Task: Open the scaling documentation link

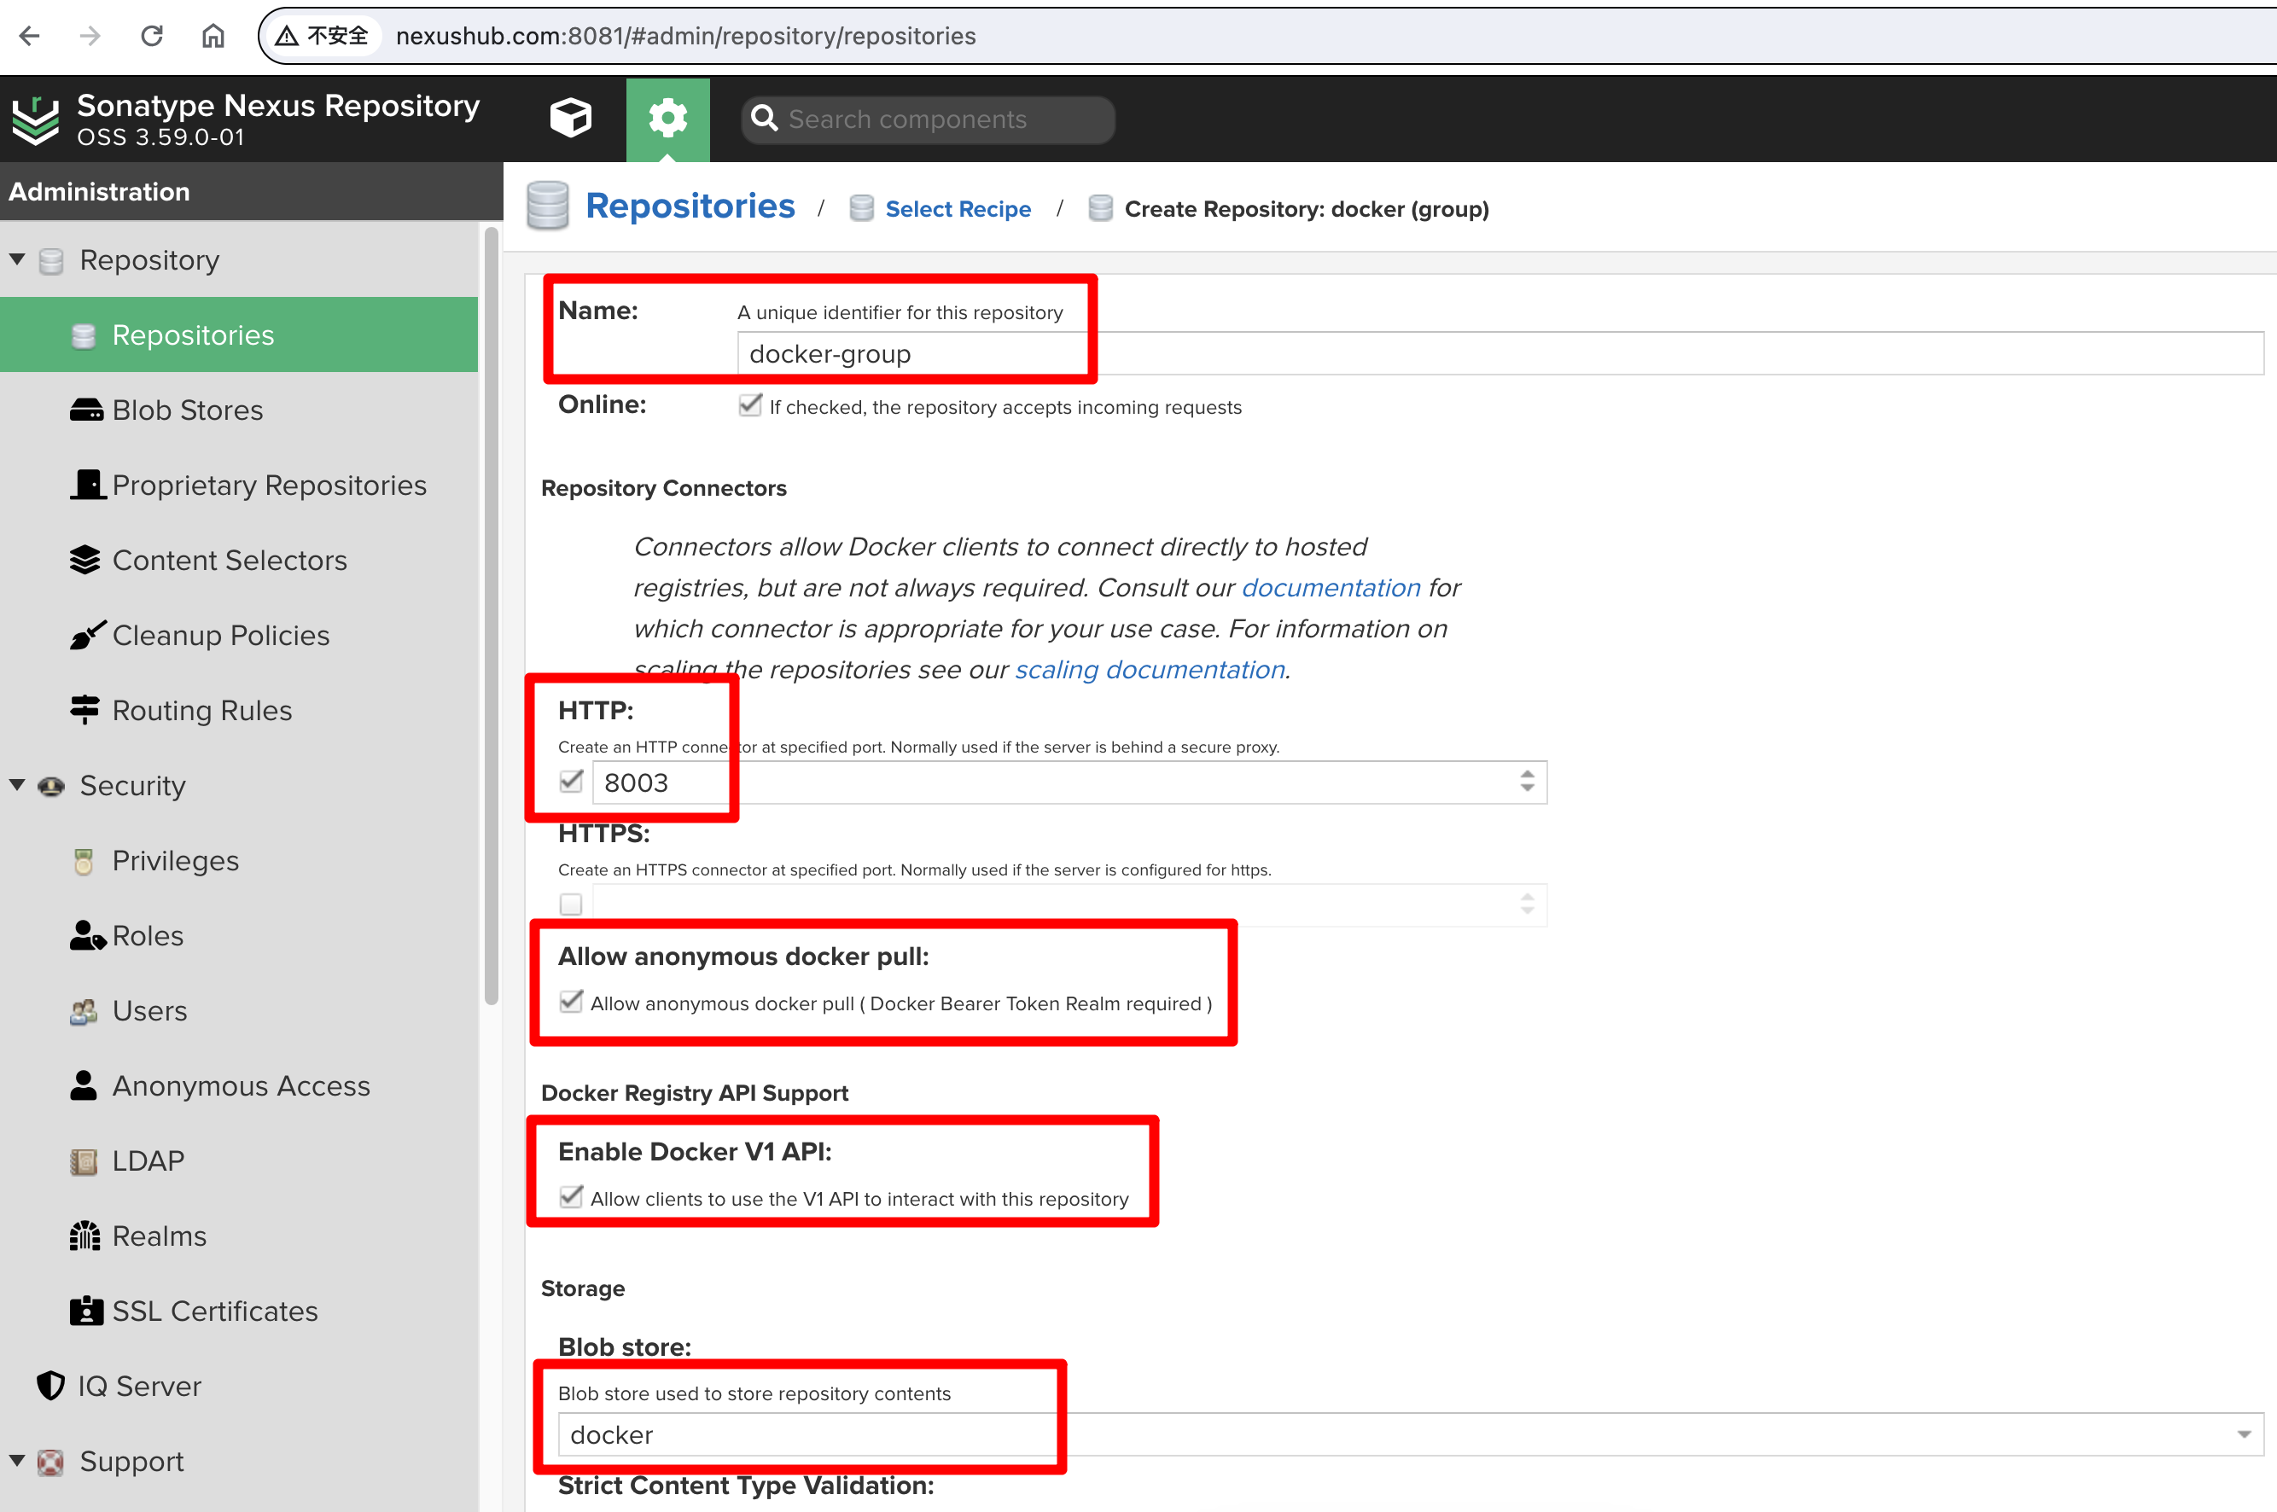Action: (x=1150, y=669)
